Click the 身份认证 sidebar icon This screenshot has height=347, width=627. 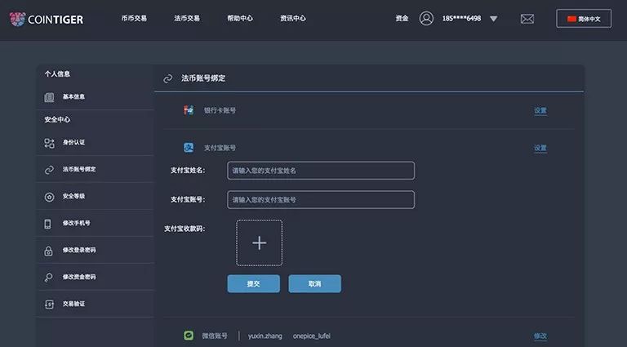[49, 143]
